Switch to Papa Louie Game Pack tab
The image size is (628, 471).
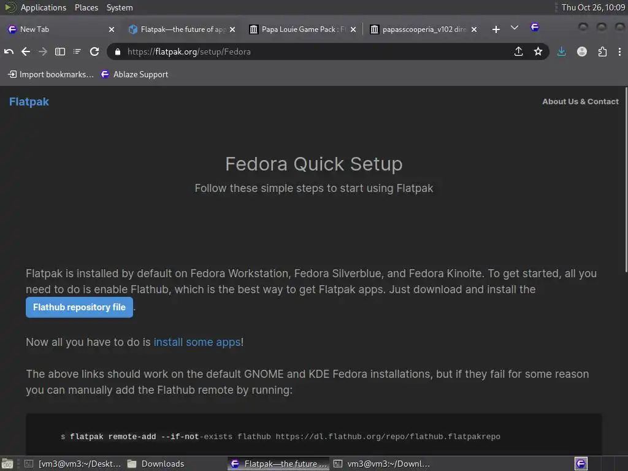point(303,29)
